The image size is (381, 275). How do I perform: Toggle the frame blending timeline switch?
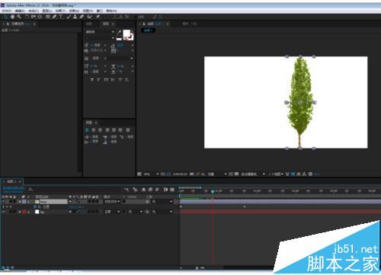150,190
